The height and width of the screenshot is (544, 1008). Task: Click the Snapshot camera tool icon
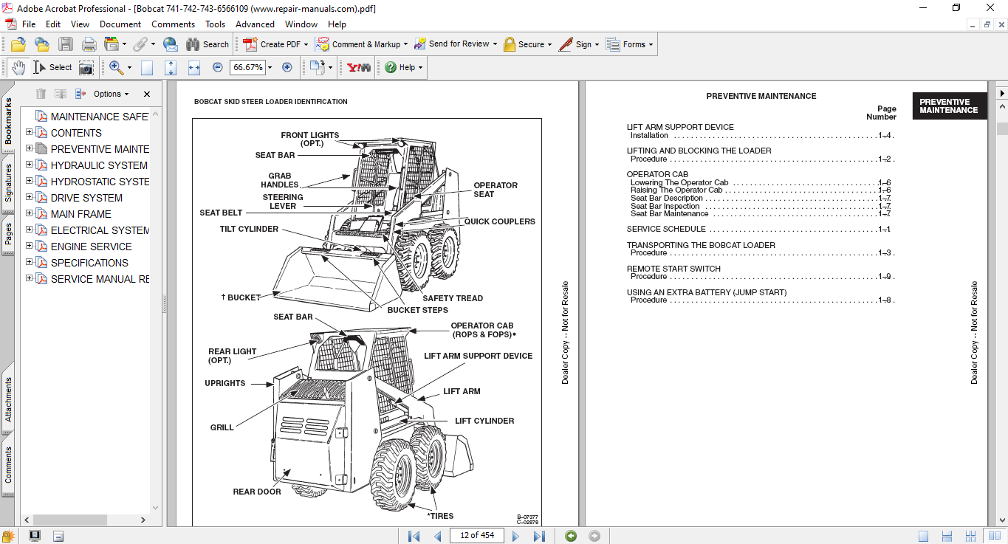pos(86,67)
